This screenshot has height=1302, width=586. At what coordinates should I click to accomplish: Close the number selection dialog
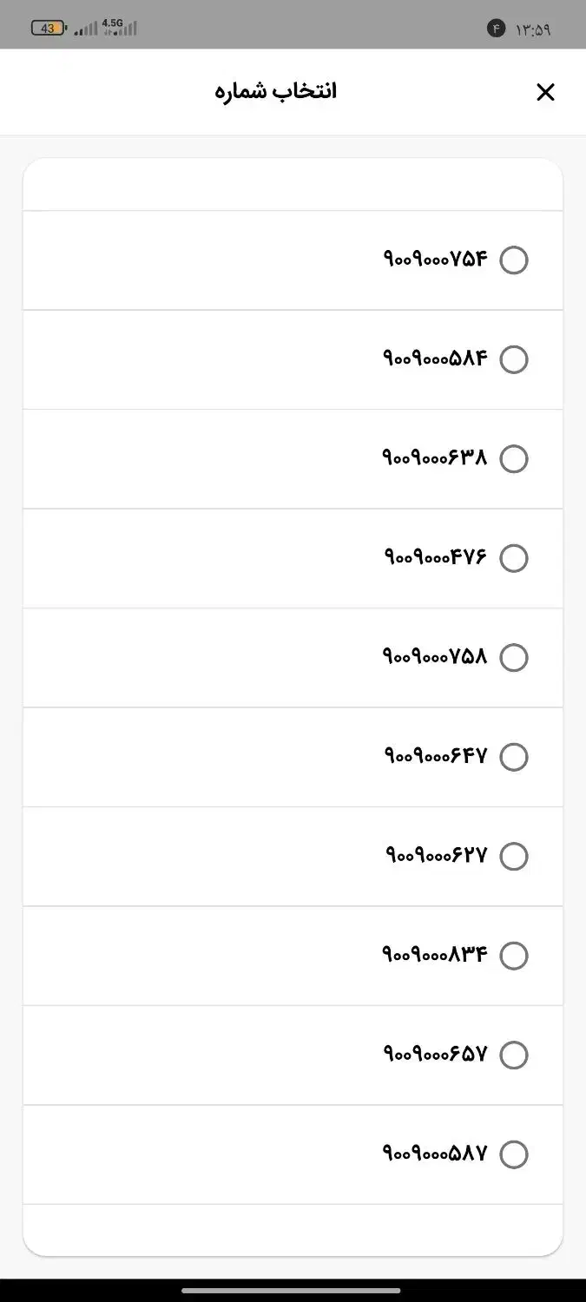(545, 91)
